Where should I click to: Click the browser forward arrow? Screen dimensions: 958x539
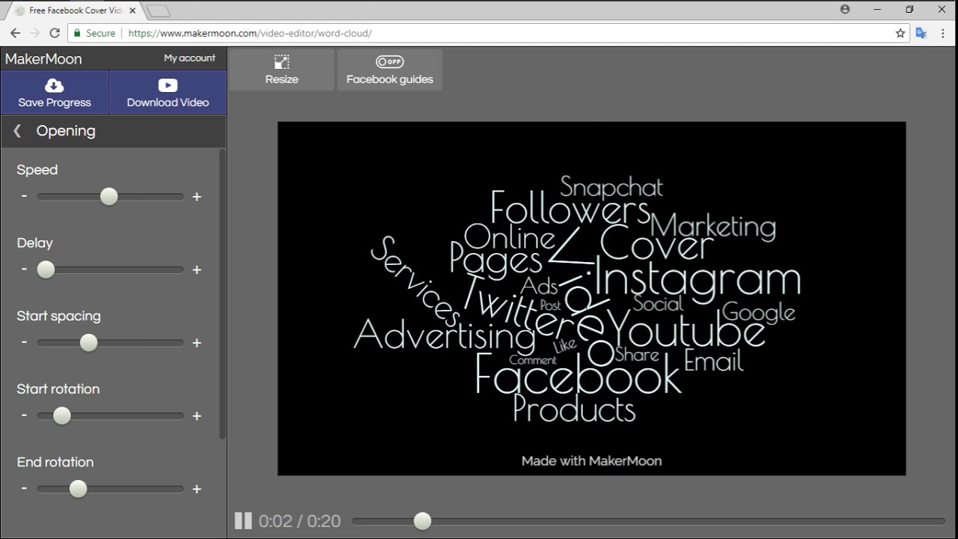pyautogui.click(x=34, y=33)
